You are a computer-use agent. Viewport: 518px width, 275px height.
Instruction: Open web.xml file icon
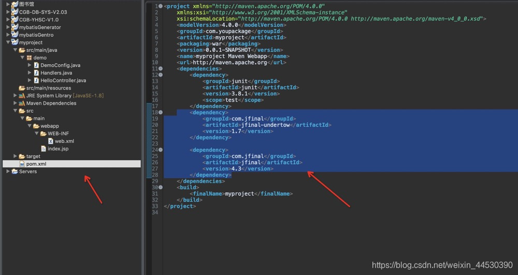tap(51, 141)
